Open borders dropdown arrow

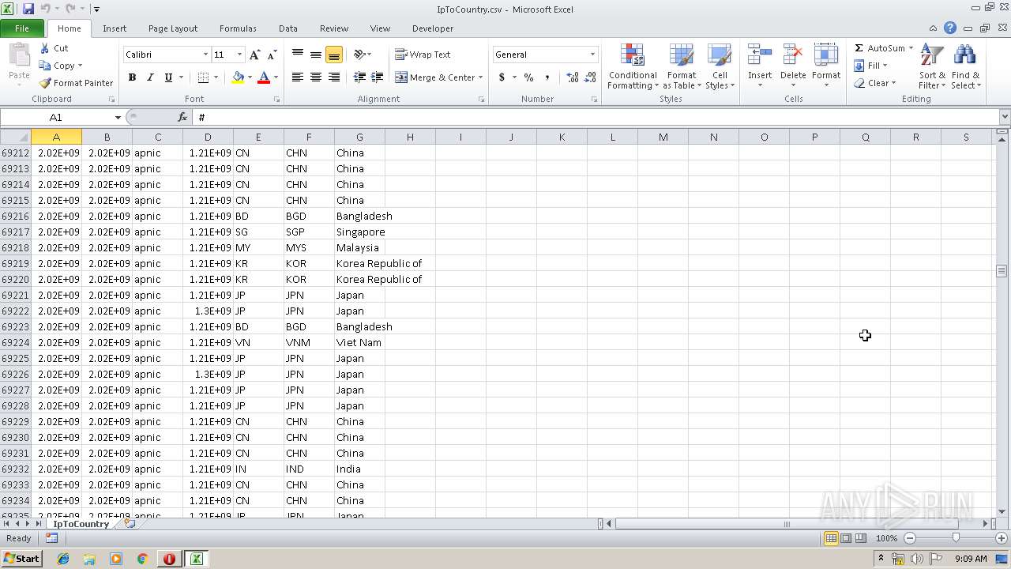point(216,77)
